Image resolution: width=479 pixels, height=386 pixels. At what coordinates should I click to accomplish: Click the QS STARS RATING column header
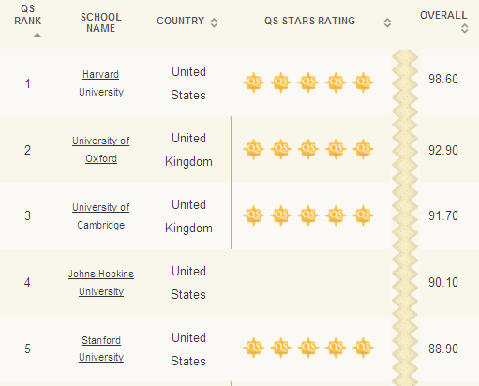(x=309, y=21)
